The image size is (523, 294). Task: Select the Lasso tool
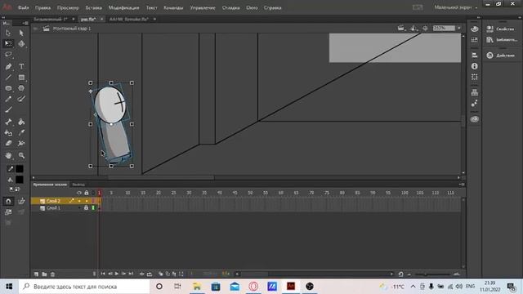click(x=8, y=55)
